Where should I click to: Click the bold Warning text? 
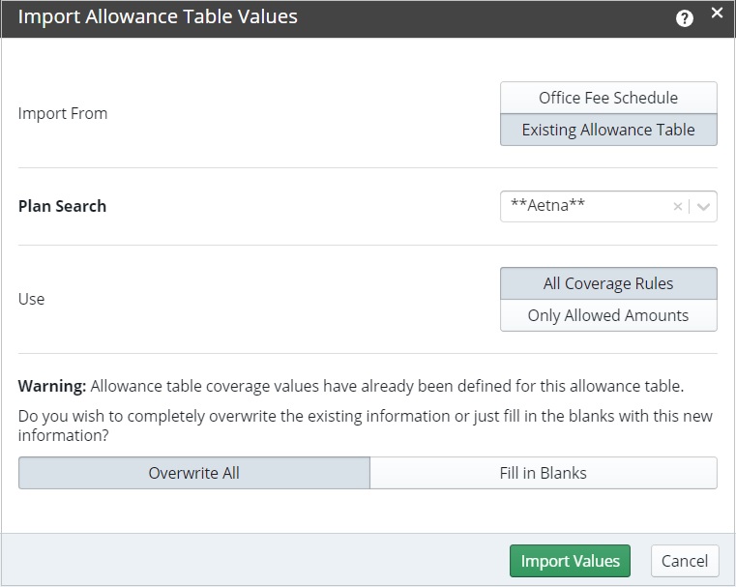(x=52, y=386)
